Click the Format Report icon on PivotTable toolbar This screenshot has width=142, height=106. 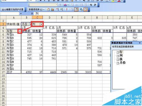point(48,9)
